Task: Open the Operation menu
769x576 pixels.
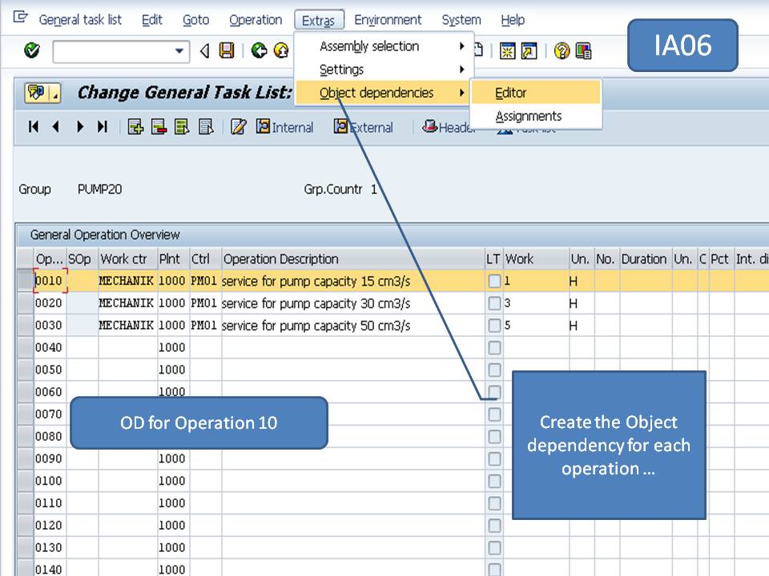Action: coord(256,19)
